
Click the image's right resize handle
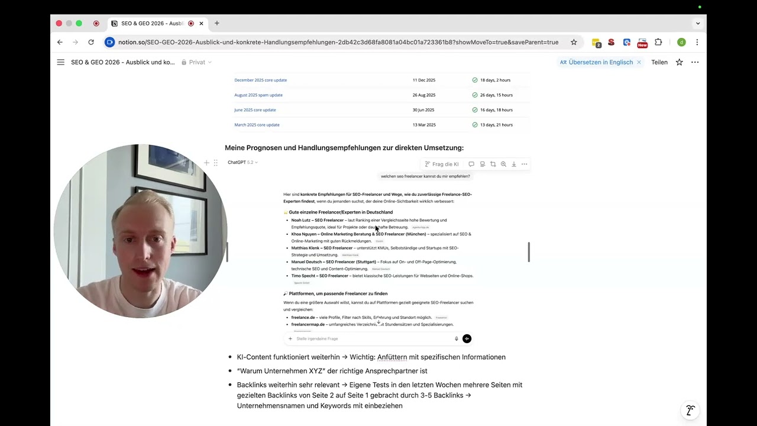[529, 252]
